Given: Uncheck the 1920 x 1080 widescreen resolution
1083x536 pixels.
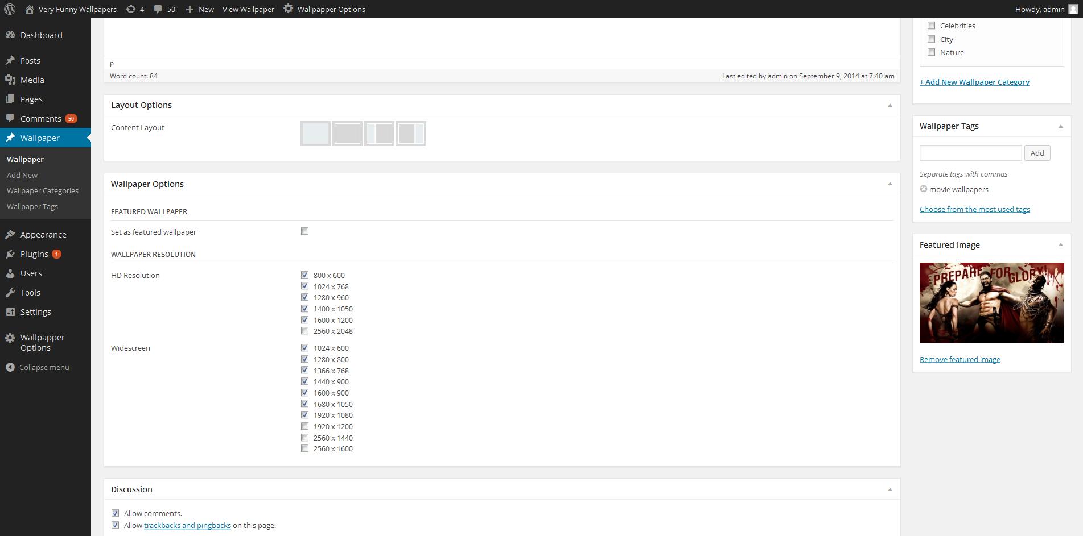Looking at the screenshot, I should point(305,415).
